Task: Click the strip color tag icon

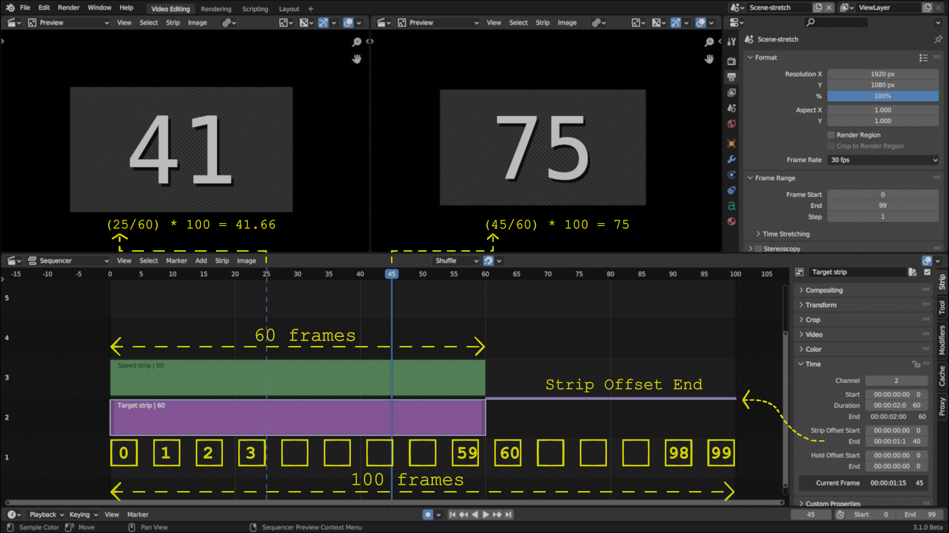Action: (912, 272)
